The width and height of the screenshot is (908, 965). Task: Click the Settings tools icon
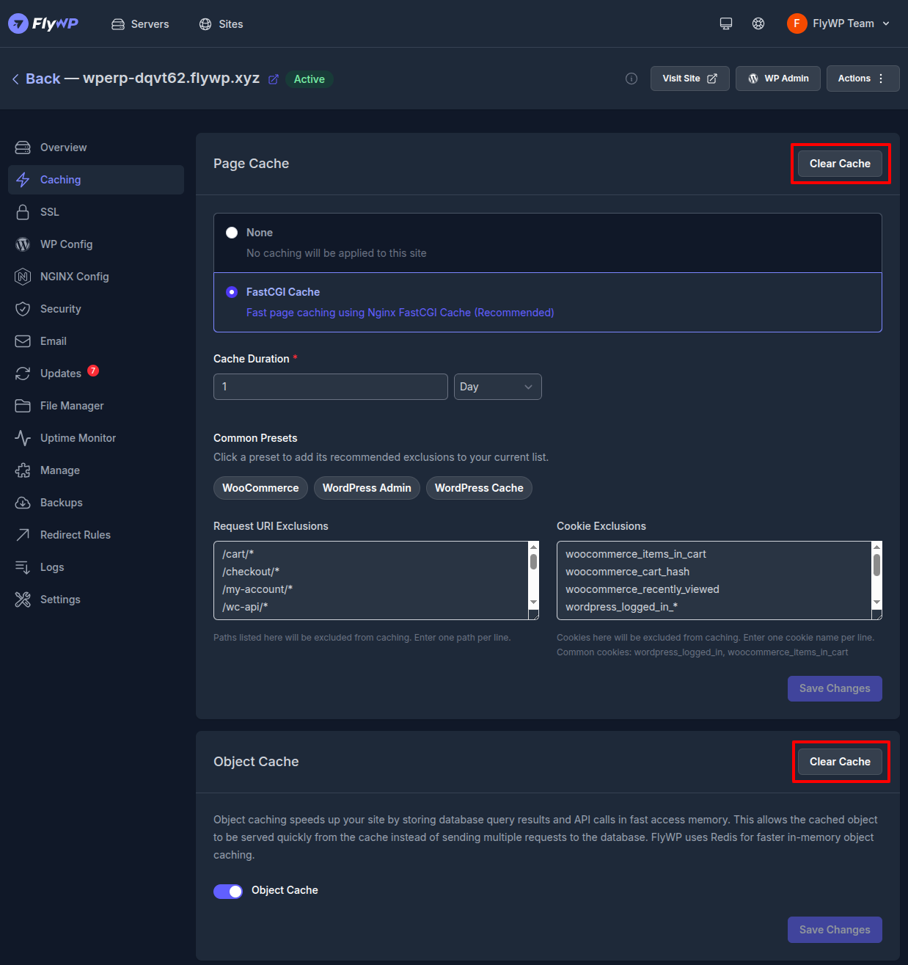click(23, 600)
